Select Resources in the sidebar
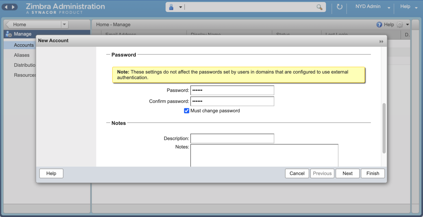 (25, 75)
